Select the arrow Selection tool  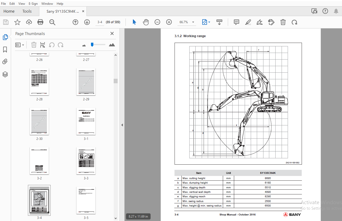pos(134,22)
